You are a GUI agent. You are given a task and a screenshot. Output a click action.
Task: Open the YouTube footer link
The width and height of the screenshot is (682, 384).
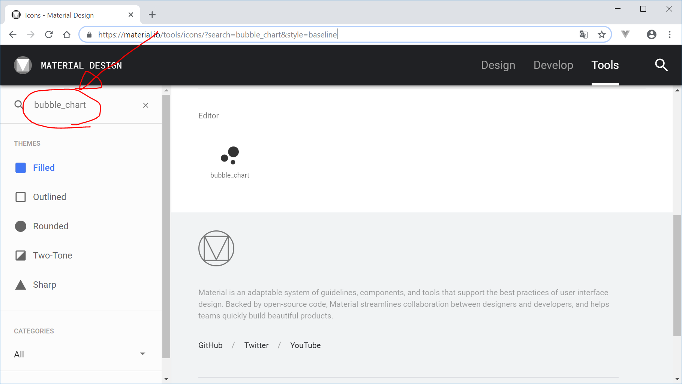[305, 345]
